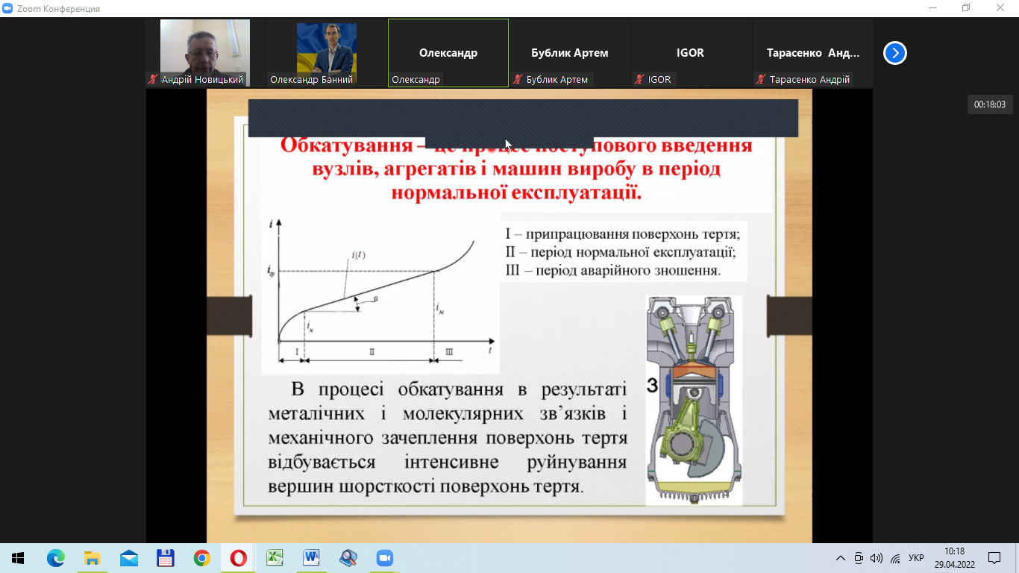The image size is (1019, 573).
Task: Open the notification center
Action: [x=994, y=558]
